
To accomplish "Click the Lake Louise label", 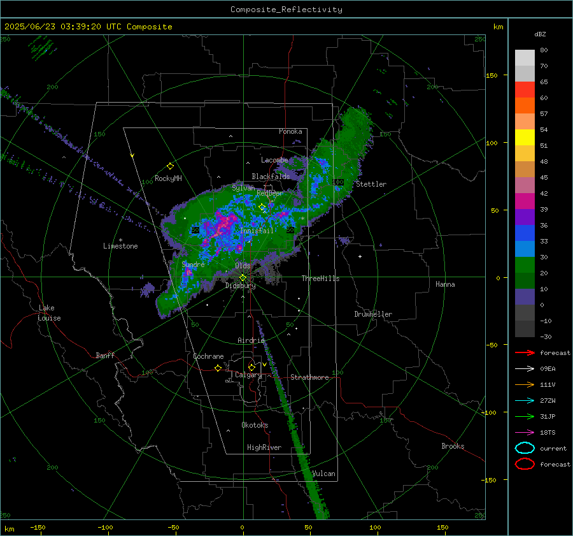I will coord(49,313).
